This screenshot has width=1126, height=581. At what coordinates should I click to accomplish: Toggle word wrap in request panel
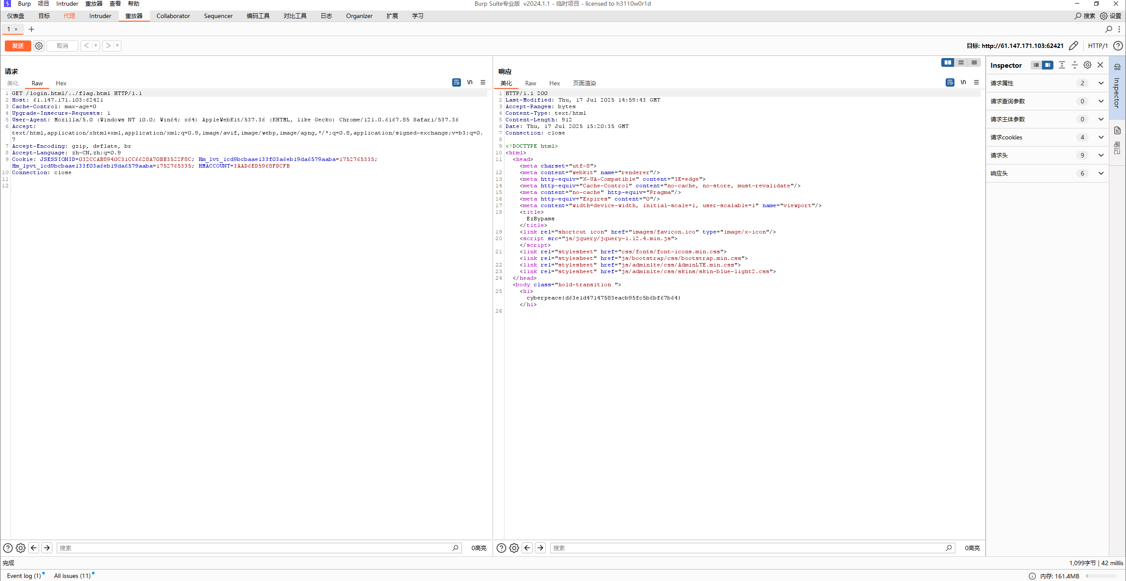(456, 82)
